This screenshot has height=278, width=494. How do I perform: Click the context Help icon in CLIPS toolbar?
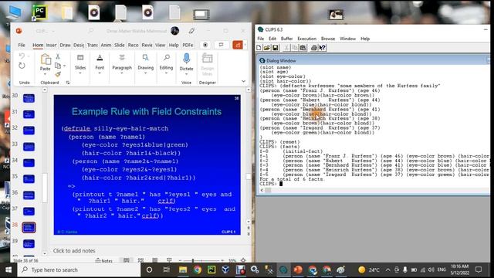tap(323, 48)
